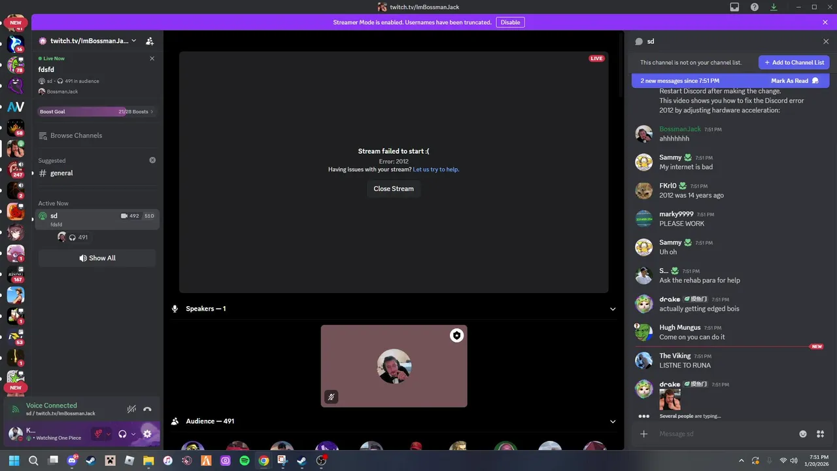Open File Explorer from taskbar
This screenshot has width=837, height=471.
tap(148, 461)
